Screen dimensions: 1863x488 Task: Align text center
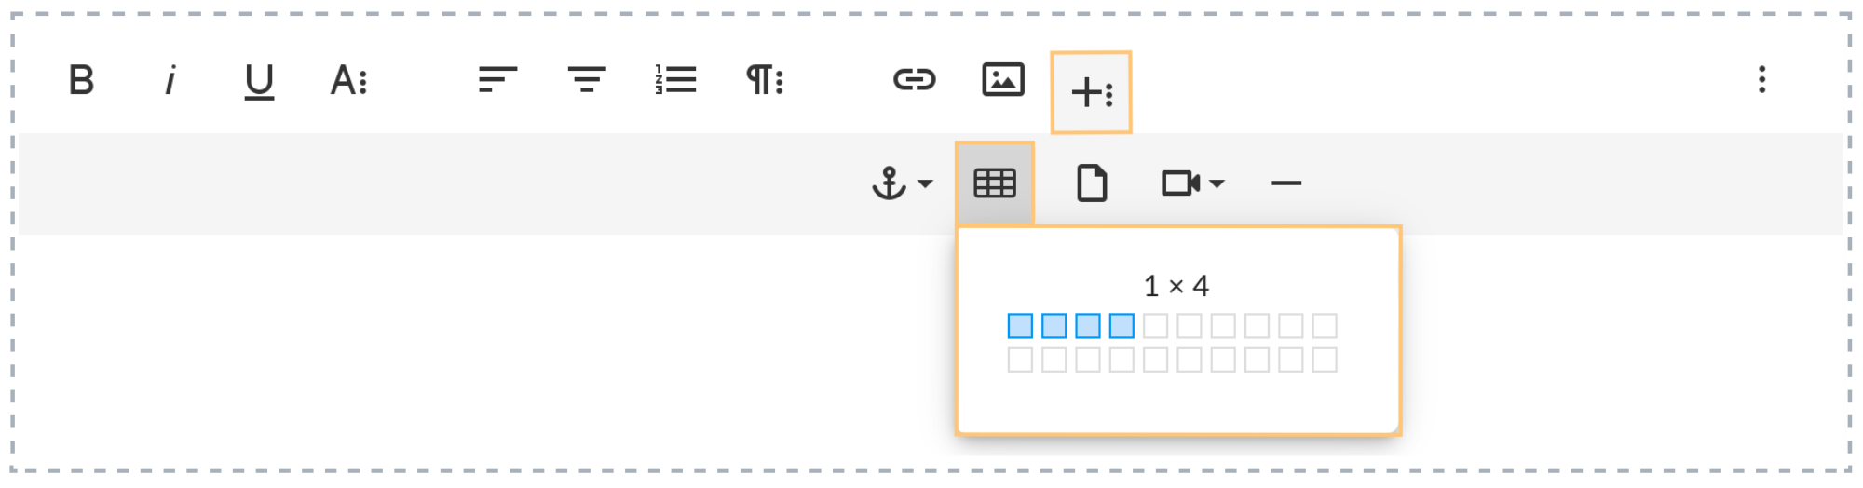(x=587, y=79)
